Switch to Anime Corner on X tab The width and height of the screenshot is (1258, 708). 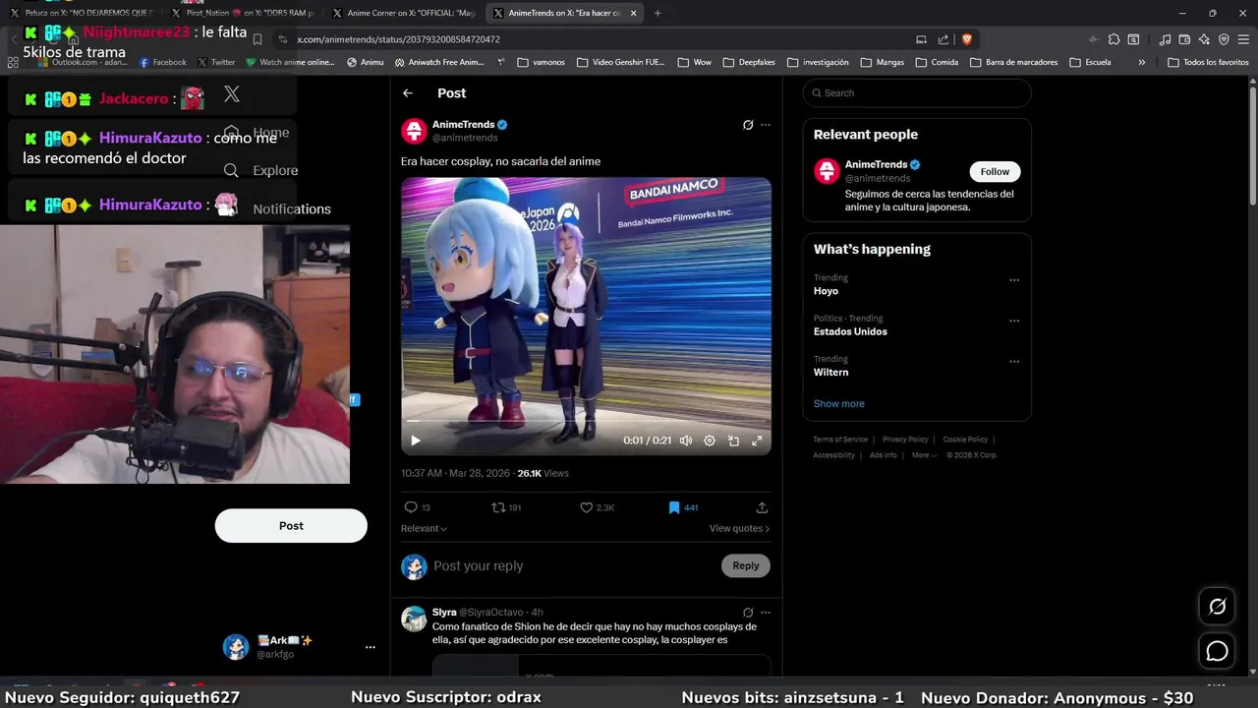pyautogui.click(x=403, y=13)
